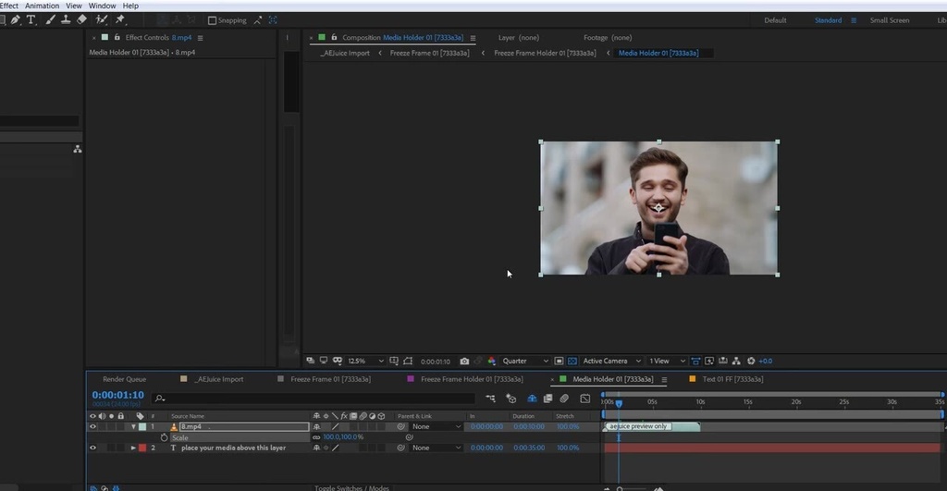Open the graph editor icon
Viewport: 947px width, 491px height.
pyautogui.click(x=584, y=399)
